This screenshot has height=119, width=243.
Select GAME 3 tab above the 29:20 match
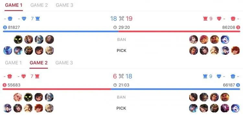[64, 5]
